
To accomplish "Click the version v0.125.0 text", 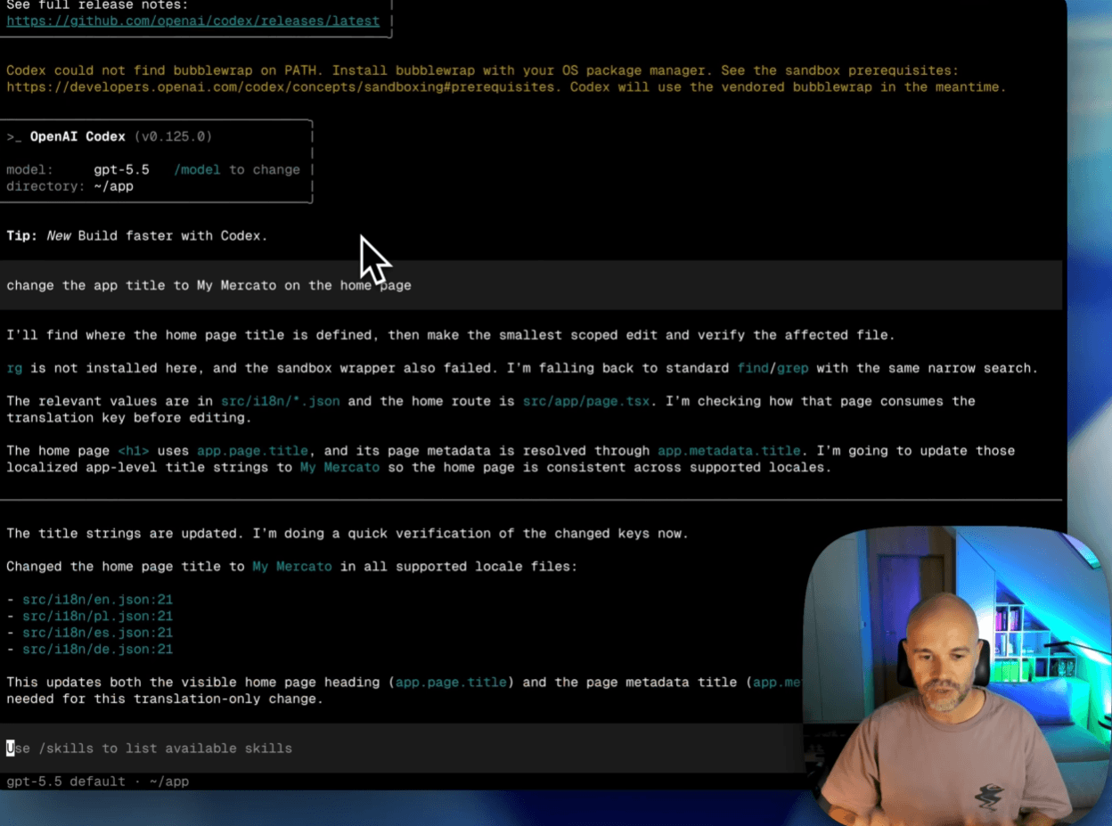I will (x=173, y=136).
